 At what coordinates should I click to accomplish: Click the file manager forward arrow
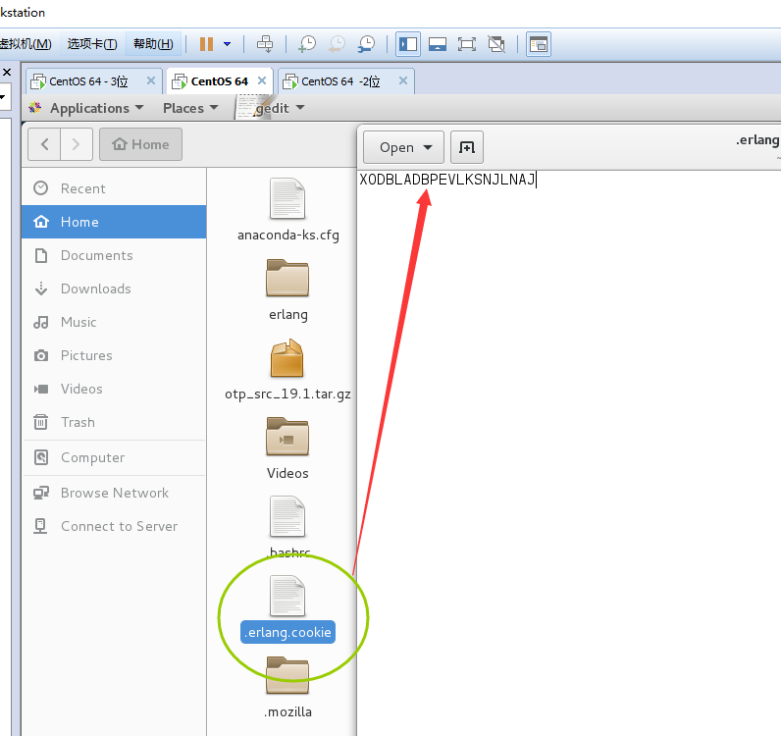(x=77, y=144)
